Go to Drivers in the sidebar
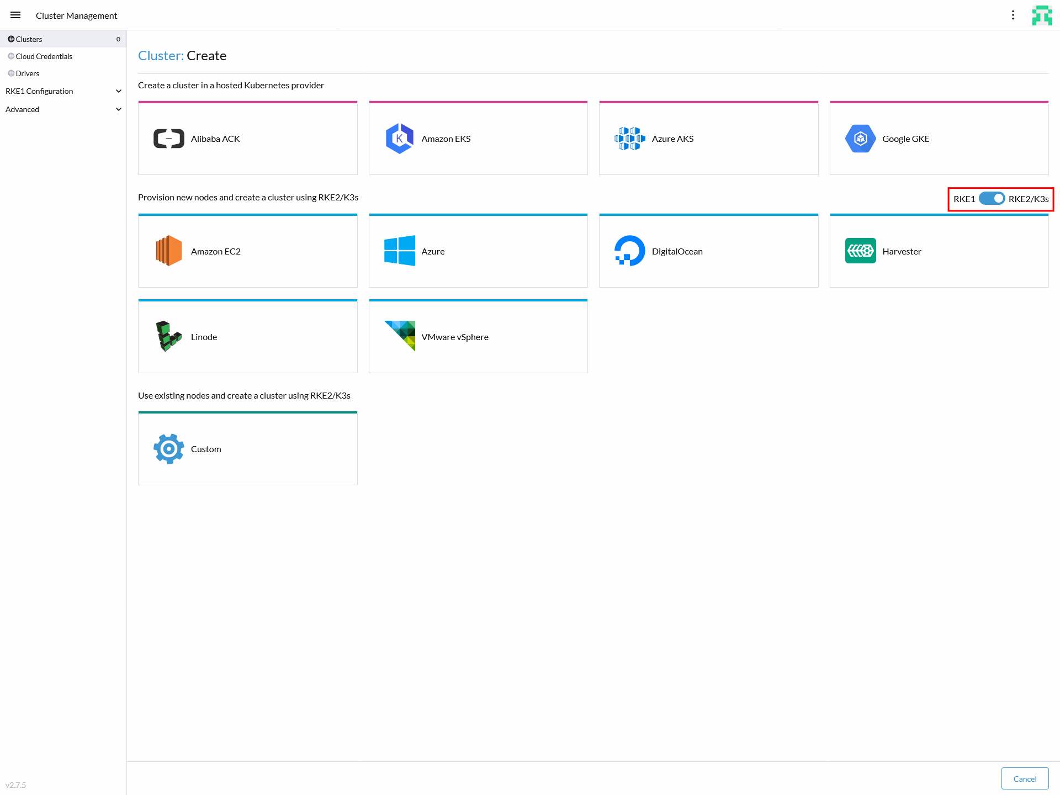The image size is (1060, 795). click(28, 73)
